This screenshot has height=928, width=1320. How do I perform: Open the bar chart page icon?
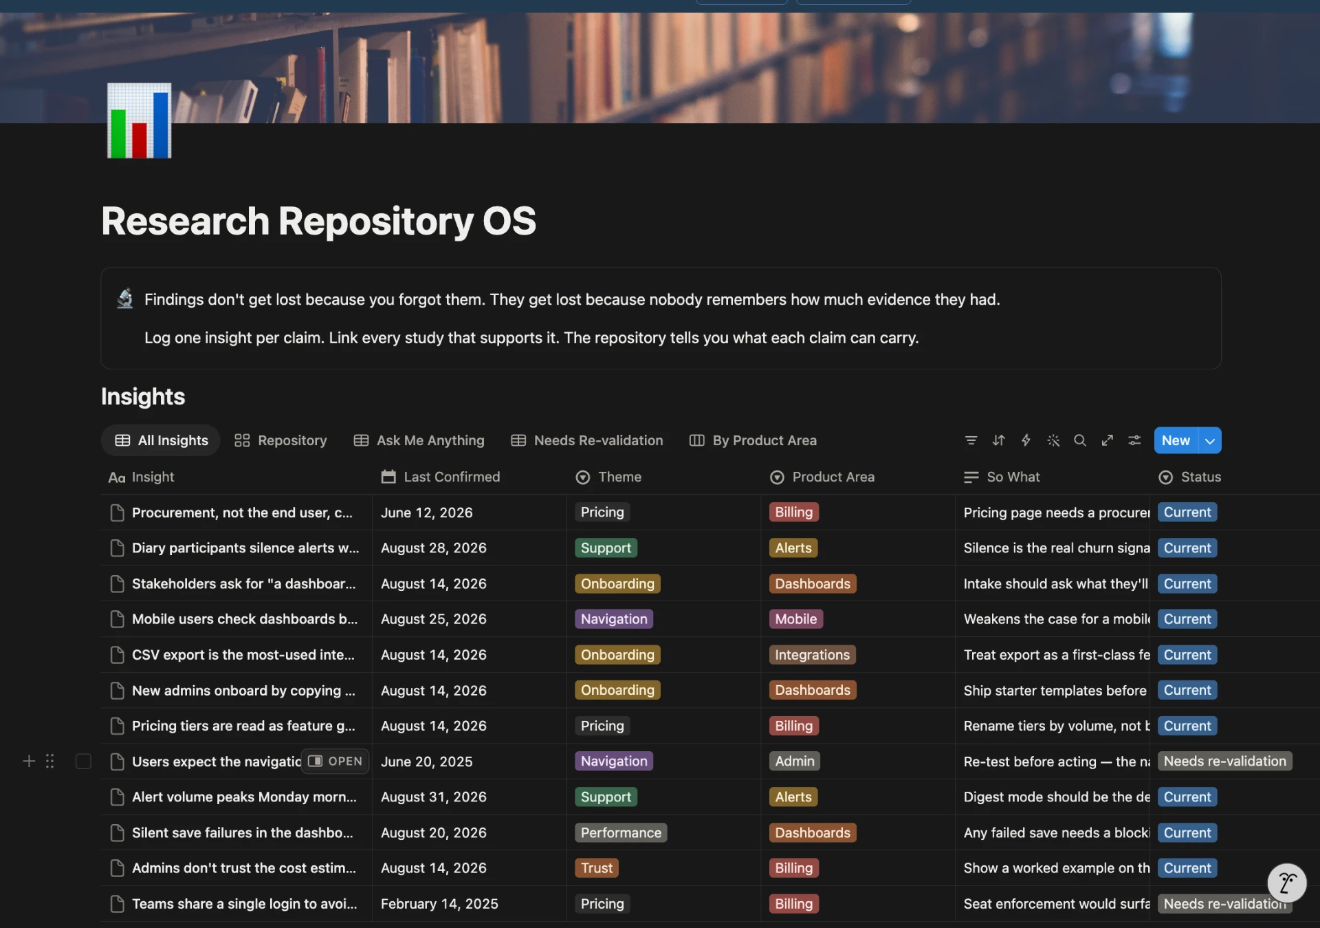[x=140, y=120]
